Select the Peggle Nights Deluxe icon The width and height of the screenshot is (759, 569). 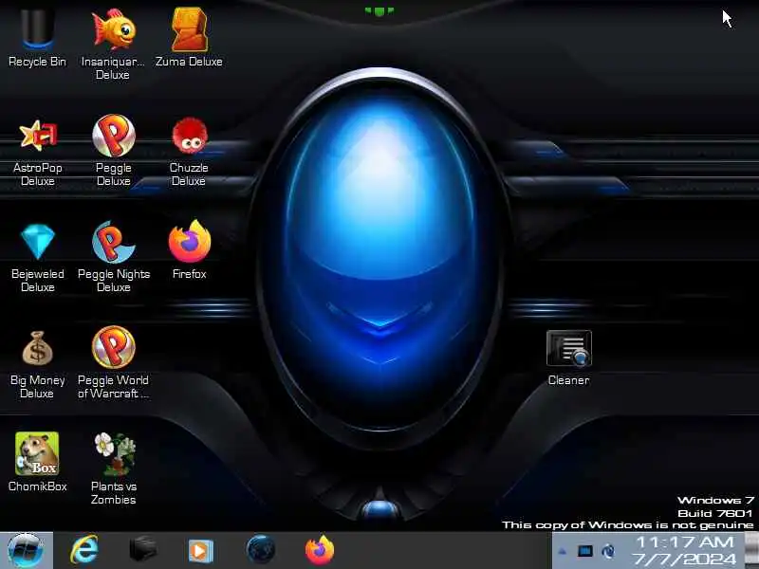(x=114, y=242)
